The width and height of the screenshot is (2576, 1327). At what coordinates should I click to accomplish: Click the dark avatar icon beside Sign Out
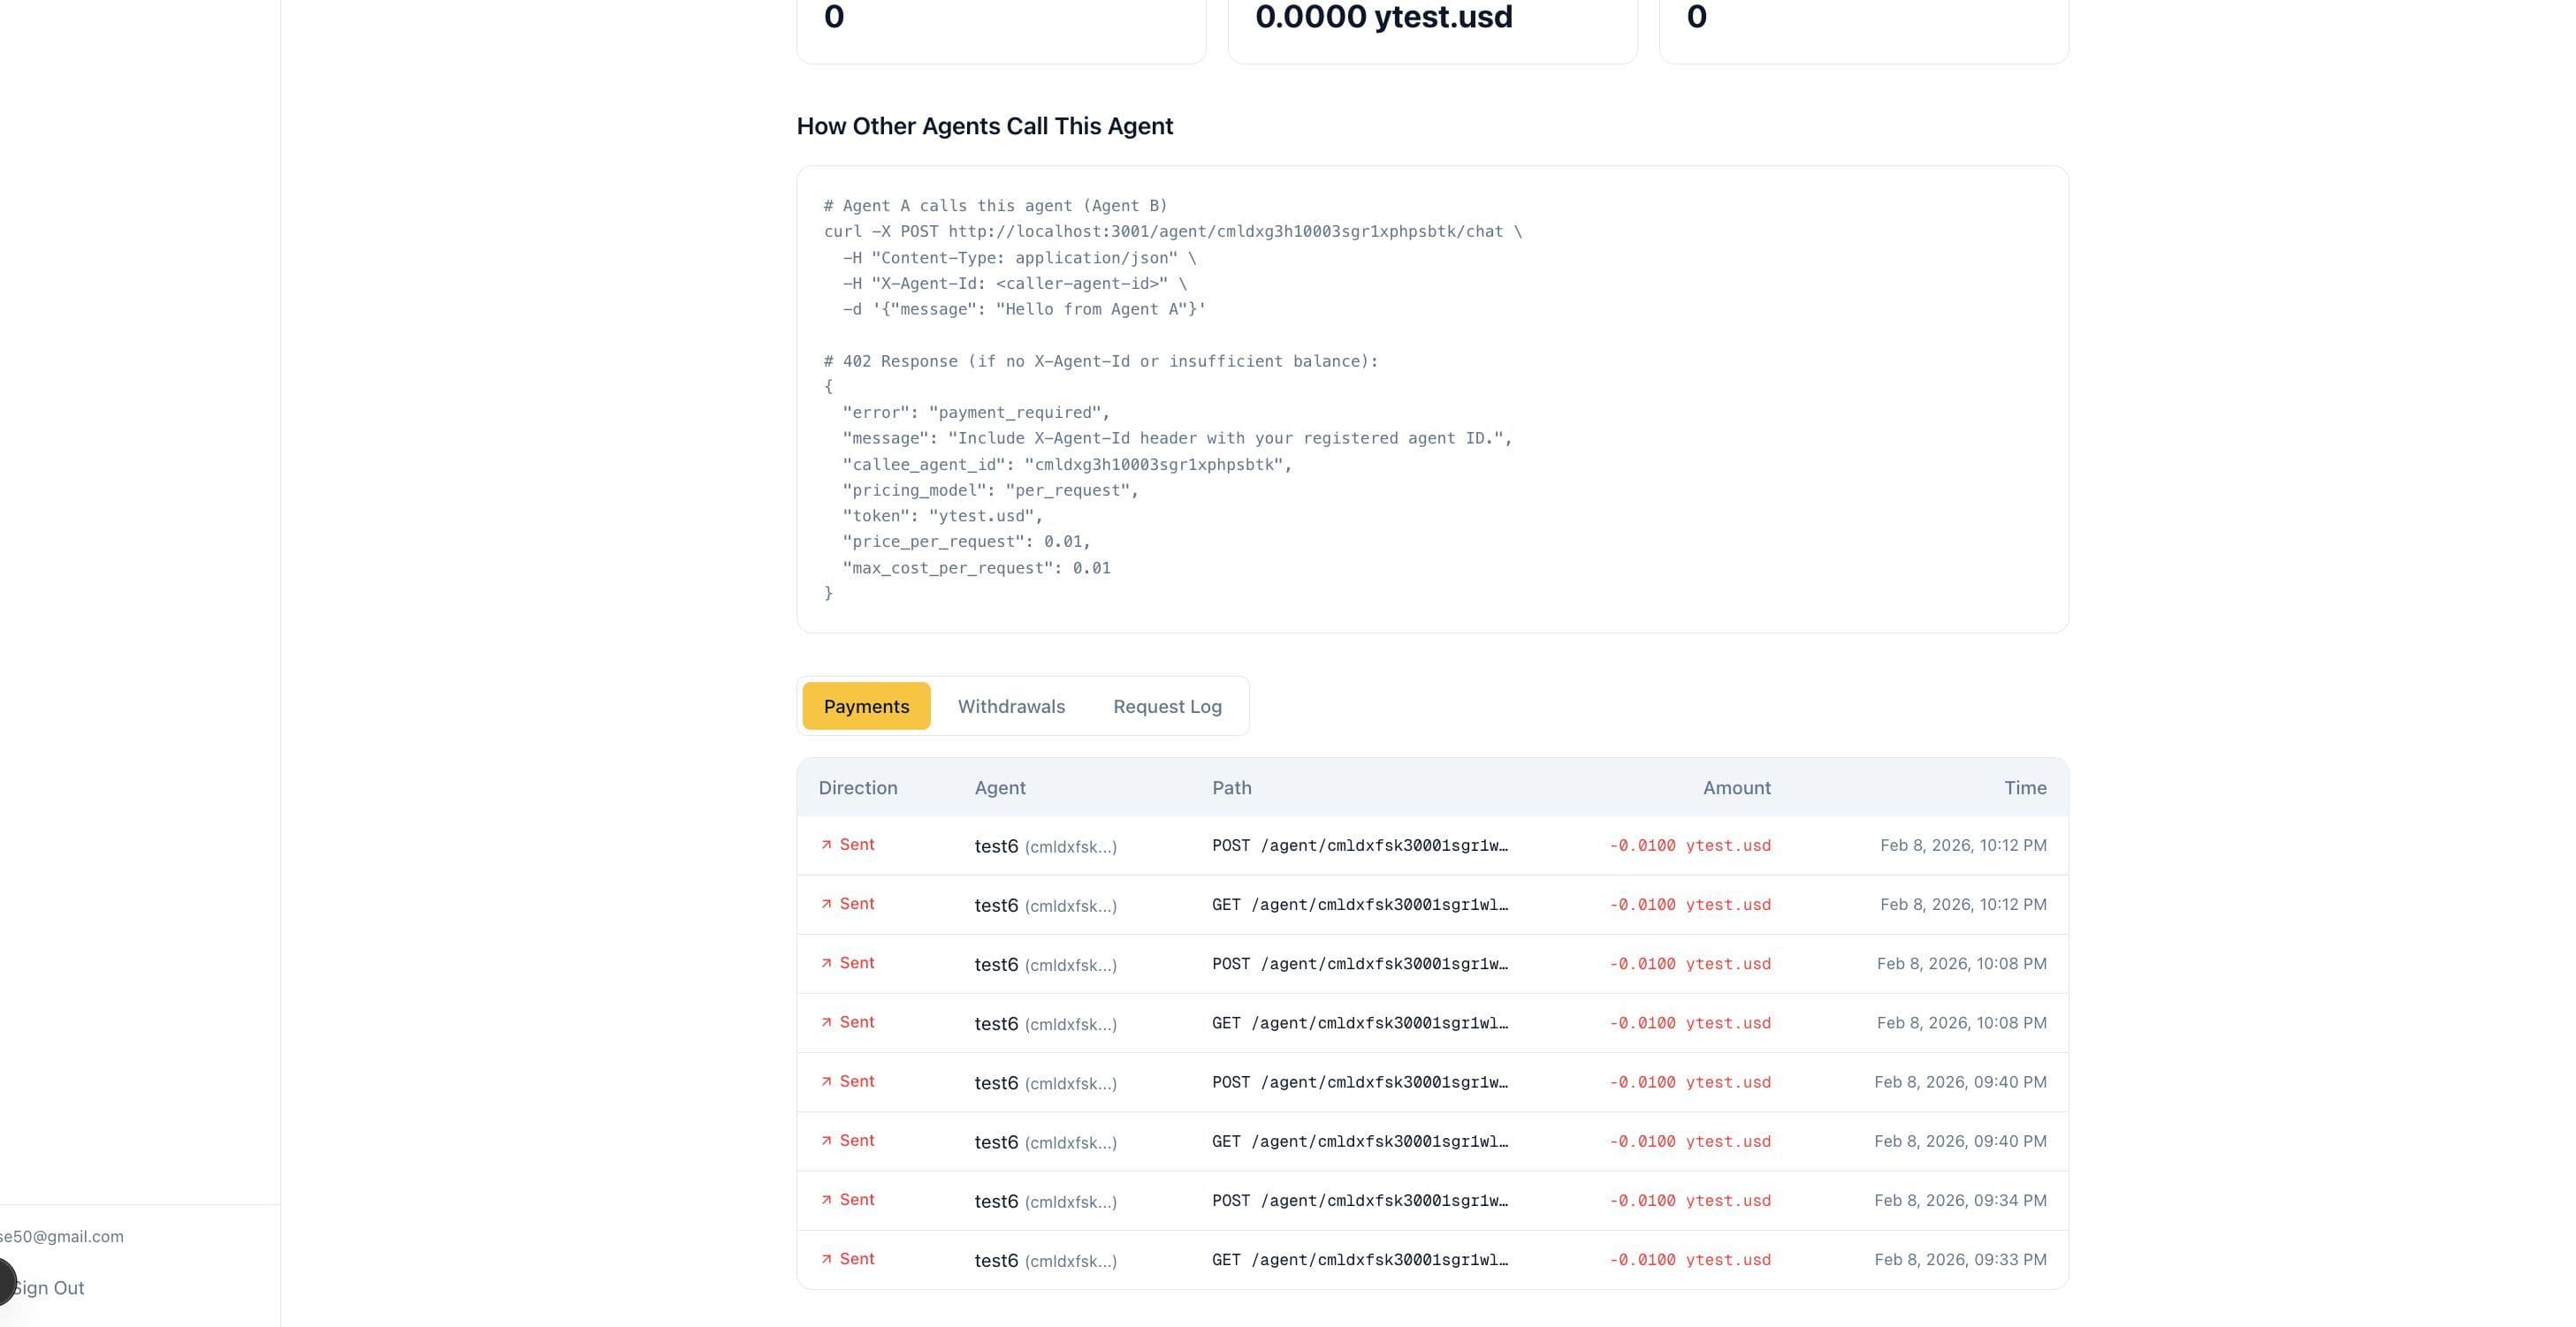tap(4, 1281)
